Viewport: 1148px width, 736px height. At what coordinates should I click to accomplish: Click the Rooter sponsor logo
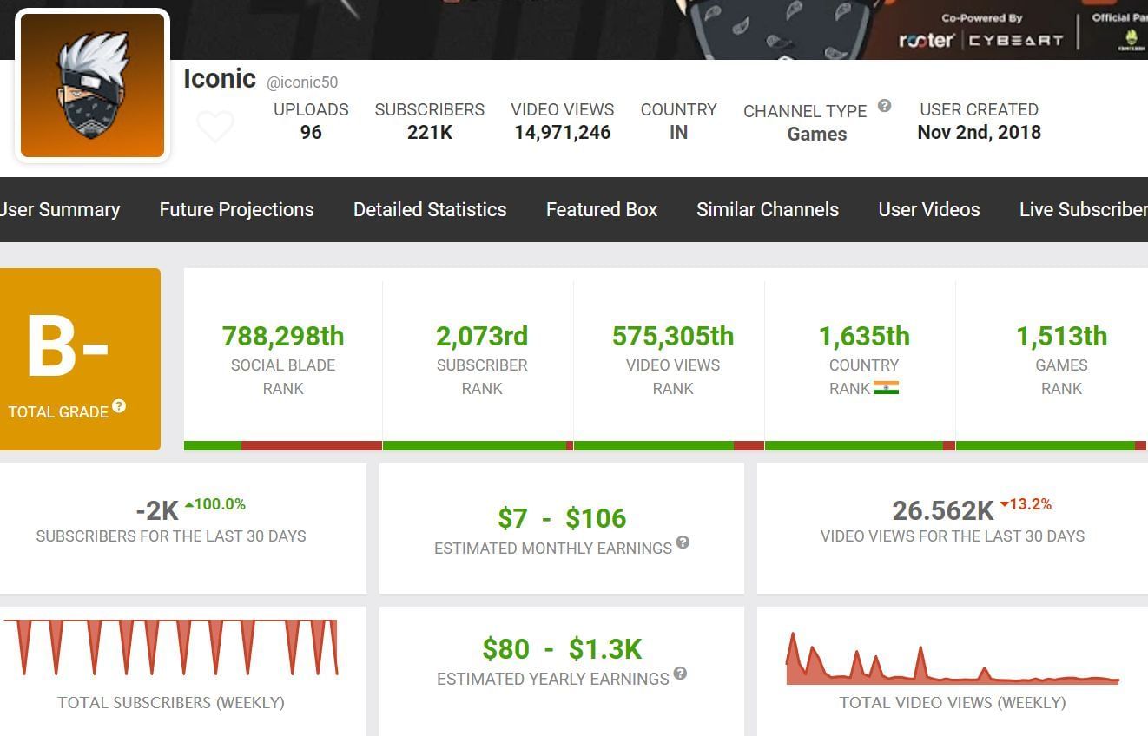(926, 40)
